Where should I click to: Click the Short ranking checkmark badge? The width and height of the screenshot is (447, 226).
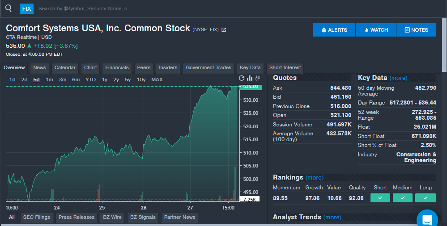pyautogui.click(x=380, y=198)
